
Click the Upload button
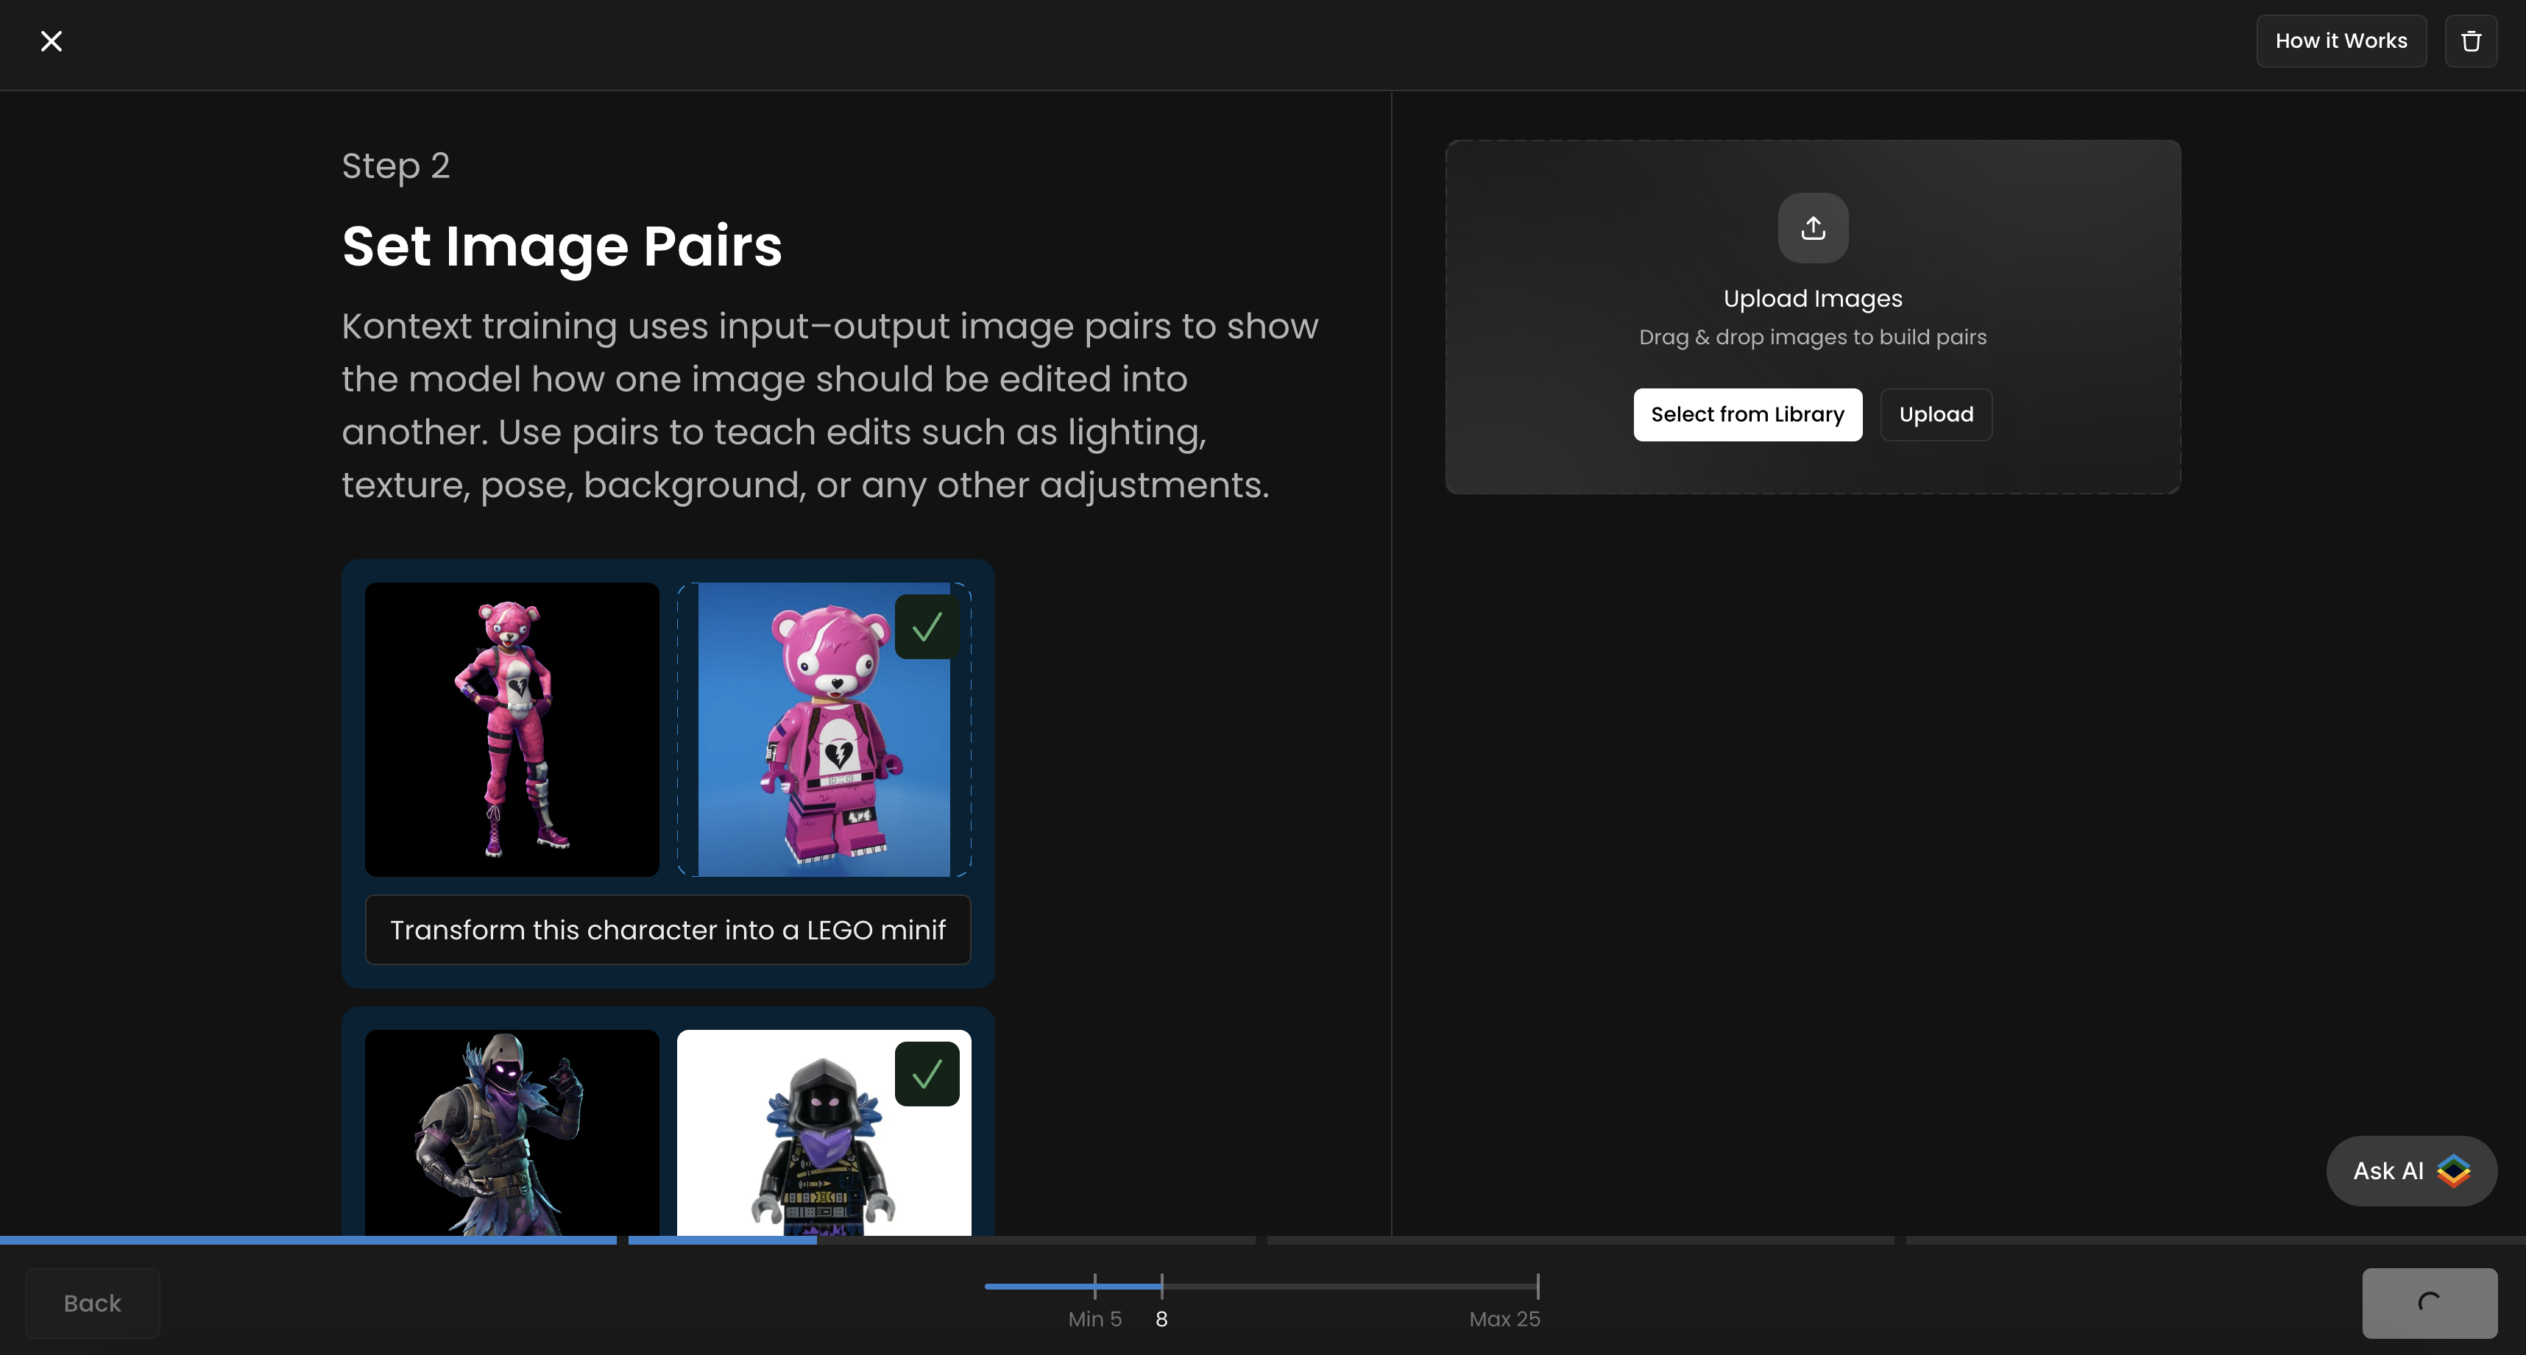pyautogui.click(x=1935, y=414)
